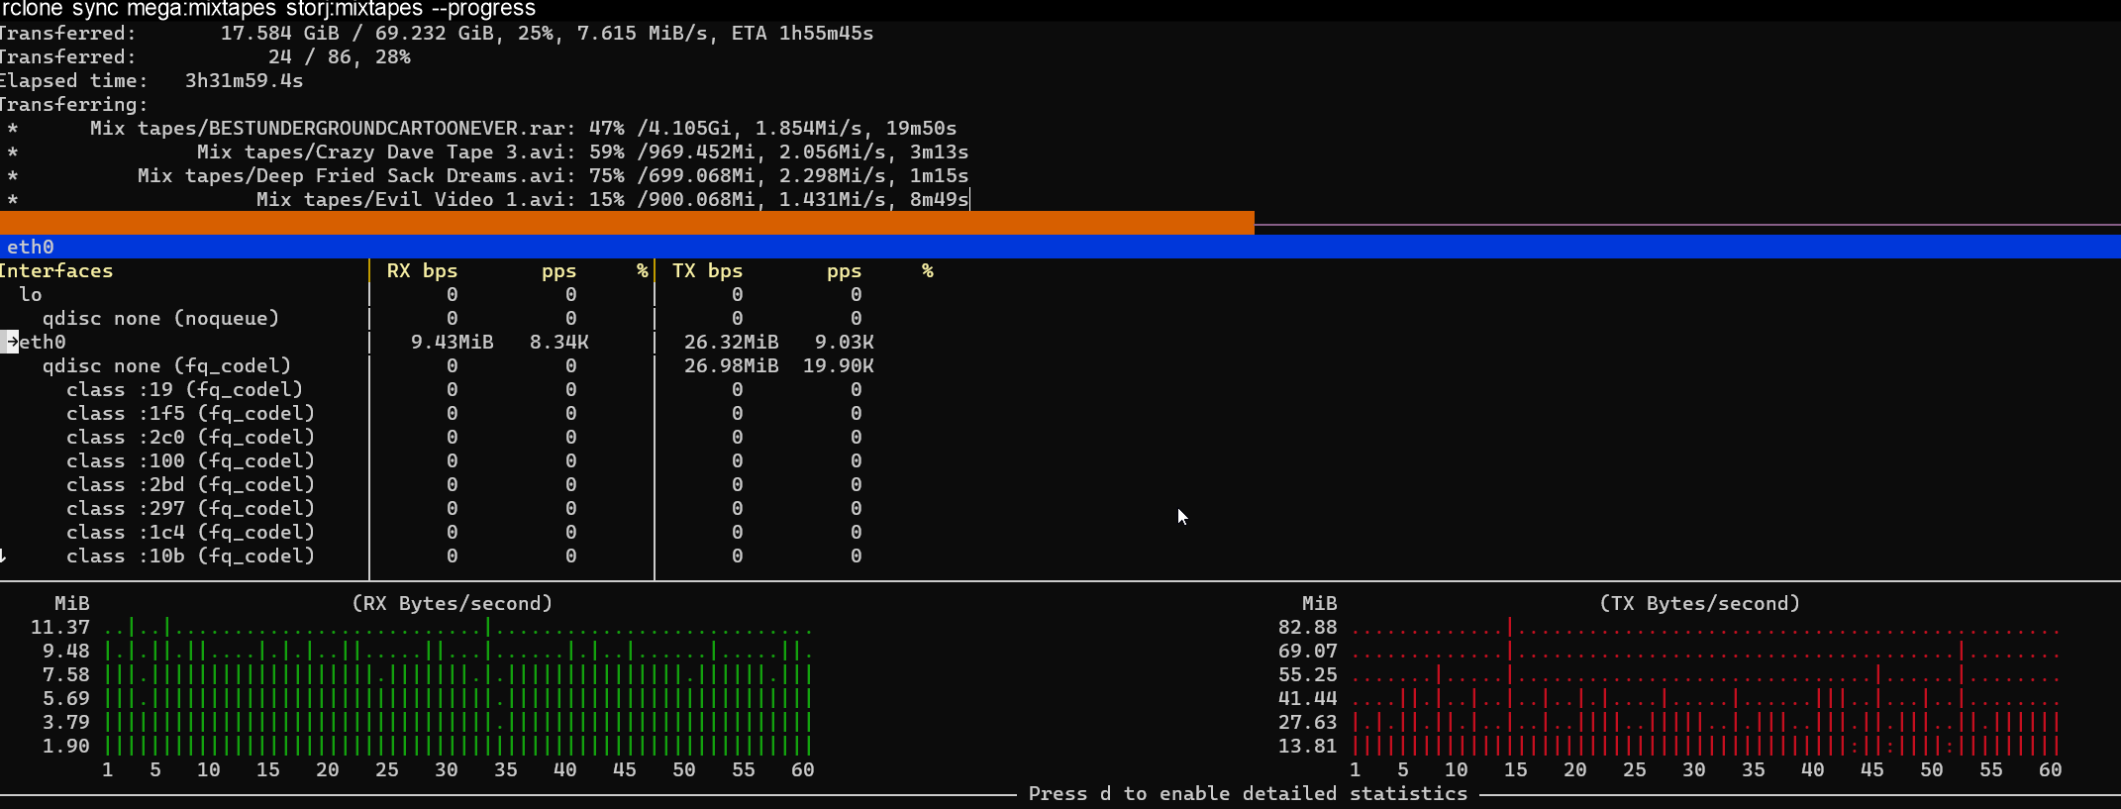
Task: Click the asterisk beside BESTUNDERGROUNDCARTOONEVER.rar transfer
Action: [x=12, y=129]
